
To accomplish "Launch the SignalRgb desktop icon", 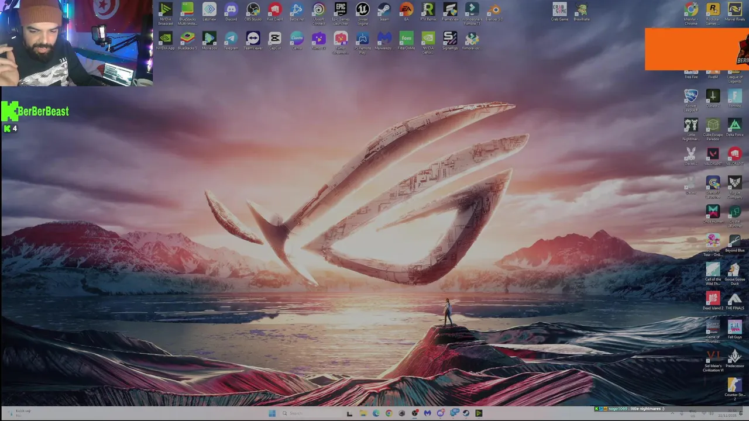I will [x=450, y=41].
